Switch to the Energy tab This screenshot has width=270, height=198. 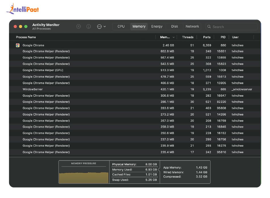click(x=157, y=26)
